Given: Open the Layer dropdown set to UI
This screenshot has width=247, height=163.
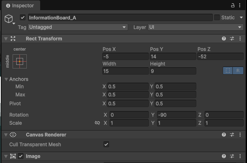Looking at the screenshot, I should (195, 27).
